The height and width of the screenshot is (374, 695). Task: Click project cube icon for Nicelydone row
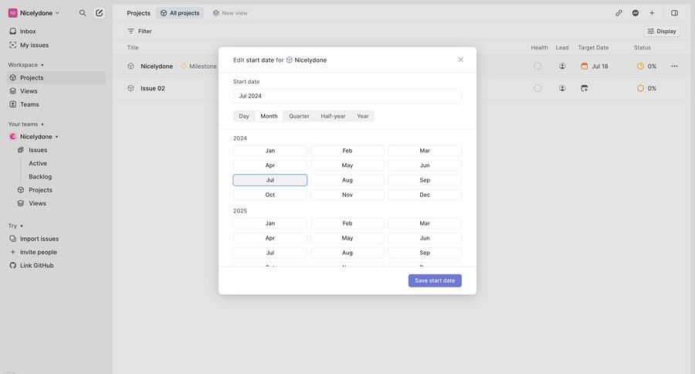coord(131,66)
